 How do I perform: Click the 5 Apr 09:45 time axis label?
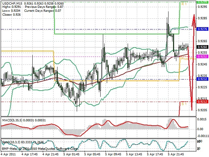point(113,154)
